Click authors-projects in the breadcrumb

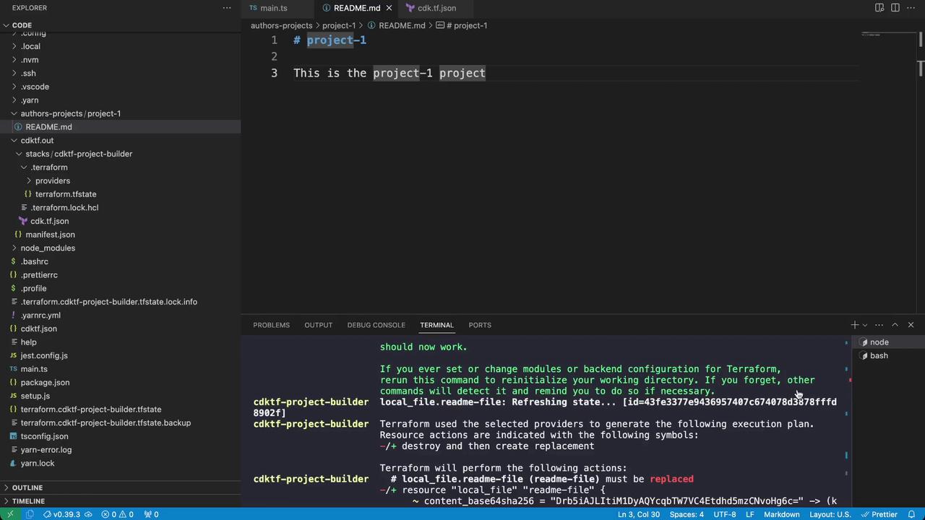281,25
